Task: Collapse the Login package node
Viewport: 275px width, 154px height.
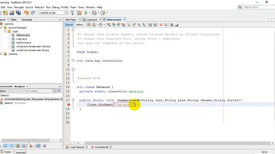Action: (5, 31)
